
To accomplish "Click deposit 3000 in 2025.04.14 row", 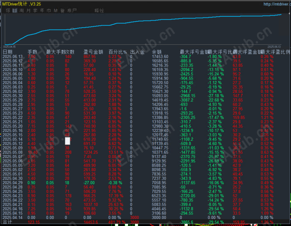I will point(134,217).
